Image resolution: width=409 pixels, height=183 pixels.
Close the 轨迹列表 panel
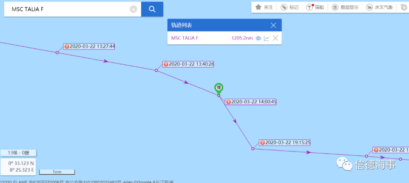tap(273, 25)
